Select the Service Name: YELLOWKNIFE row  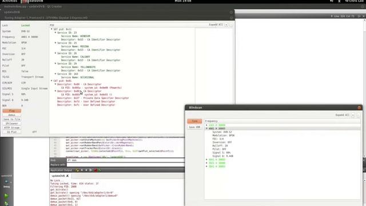pos(78,67)
